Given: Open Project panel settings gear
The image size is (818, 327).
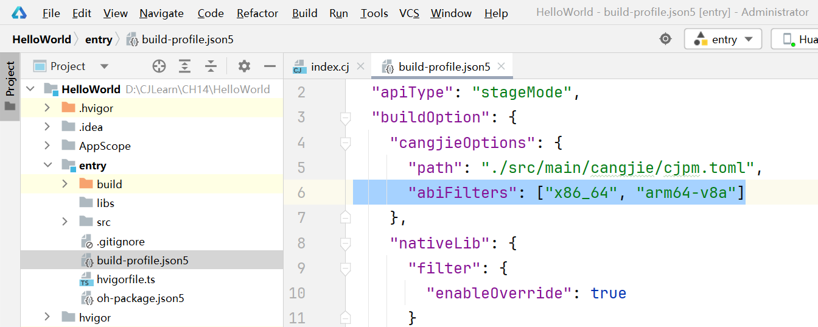Looking at the screenshot, I should pyautogui.click(x=244, y=66).
